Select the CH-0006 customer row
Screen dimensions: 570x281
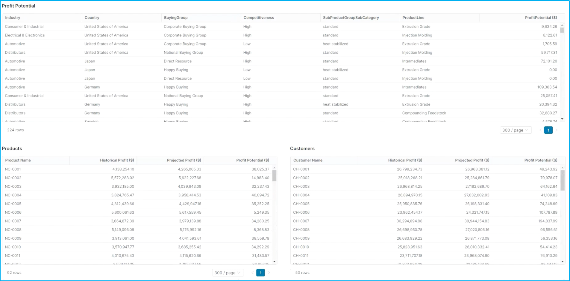tap(301, 212)
